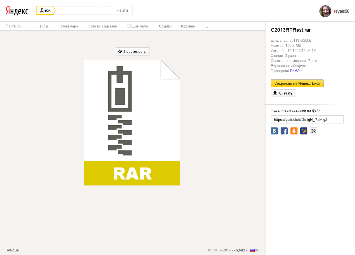Open reyals90 user avatar
Screen dimensions: 355x255
[325, 11]
